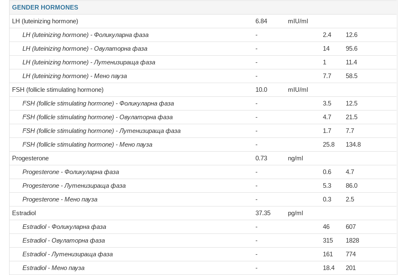Click the Estradiol Овулаторна фаза upper limit 1828
Image resolution: width=409 pixels, height=275 pixels.
click(352, 241)
